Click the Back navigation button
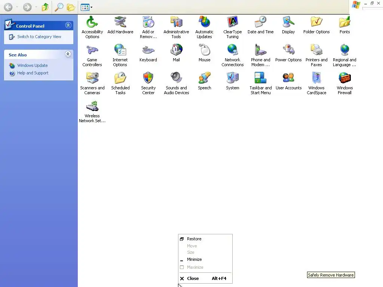383x287 pixels. click(x=8, y=7)
